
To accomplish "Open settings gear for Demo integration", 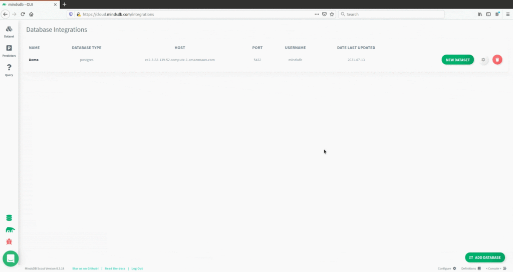I will pyautogui.click(x=483, y=60).
